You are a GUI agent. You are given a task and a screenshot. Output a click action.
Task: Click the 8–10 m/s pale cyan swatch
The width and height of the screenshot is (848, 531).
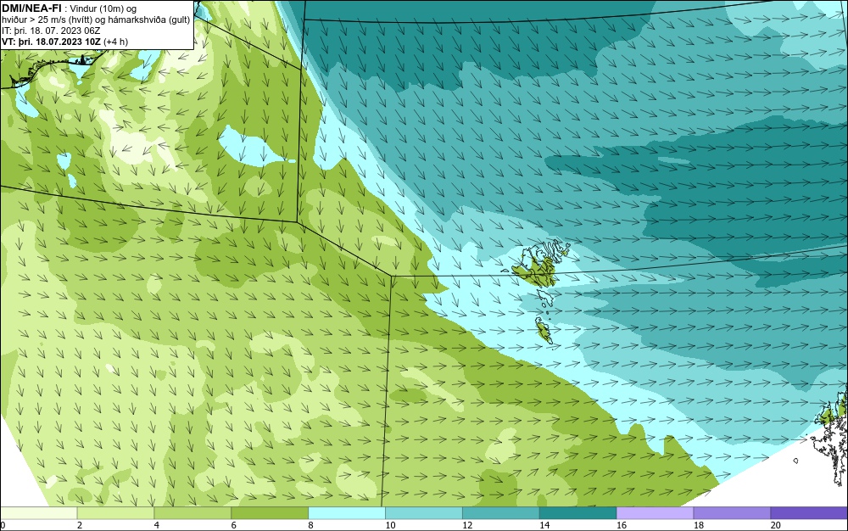click(x=347, y=513)
